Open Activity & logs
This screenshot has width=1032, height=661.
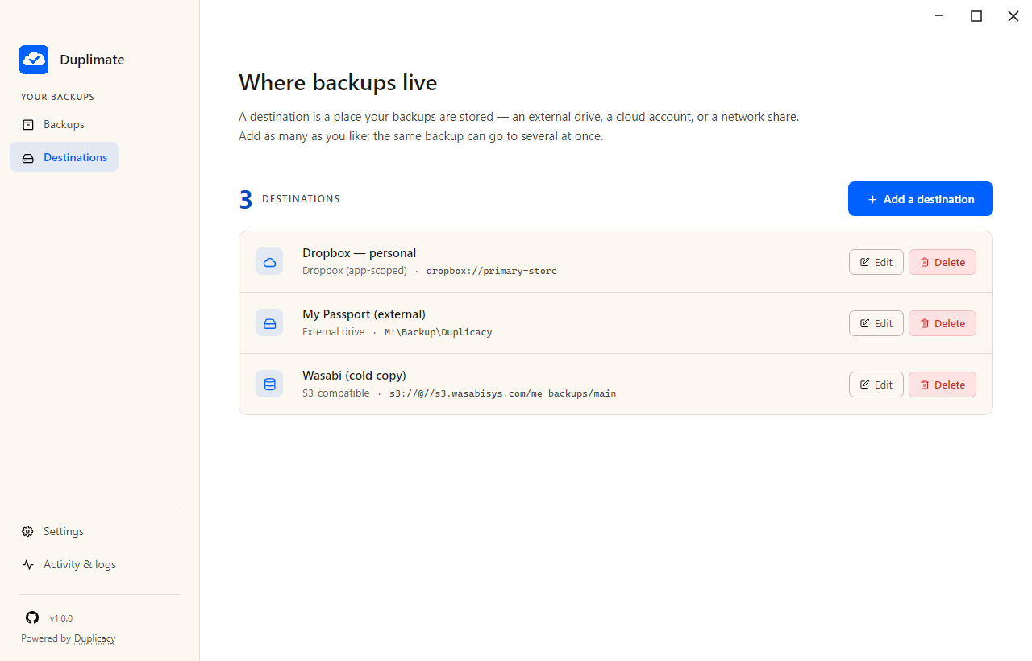tap(69, 564)
